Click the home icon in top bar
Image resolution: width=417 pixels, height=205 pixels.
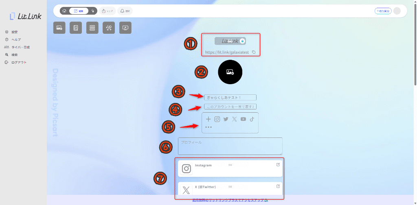point(64,11)
